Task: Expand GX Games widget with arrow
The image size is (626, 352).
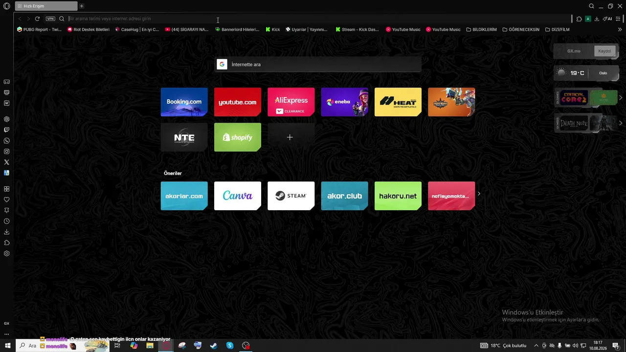Action: click(x=621, y=98)
